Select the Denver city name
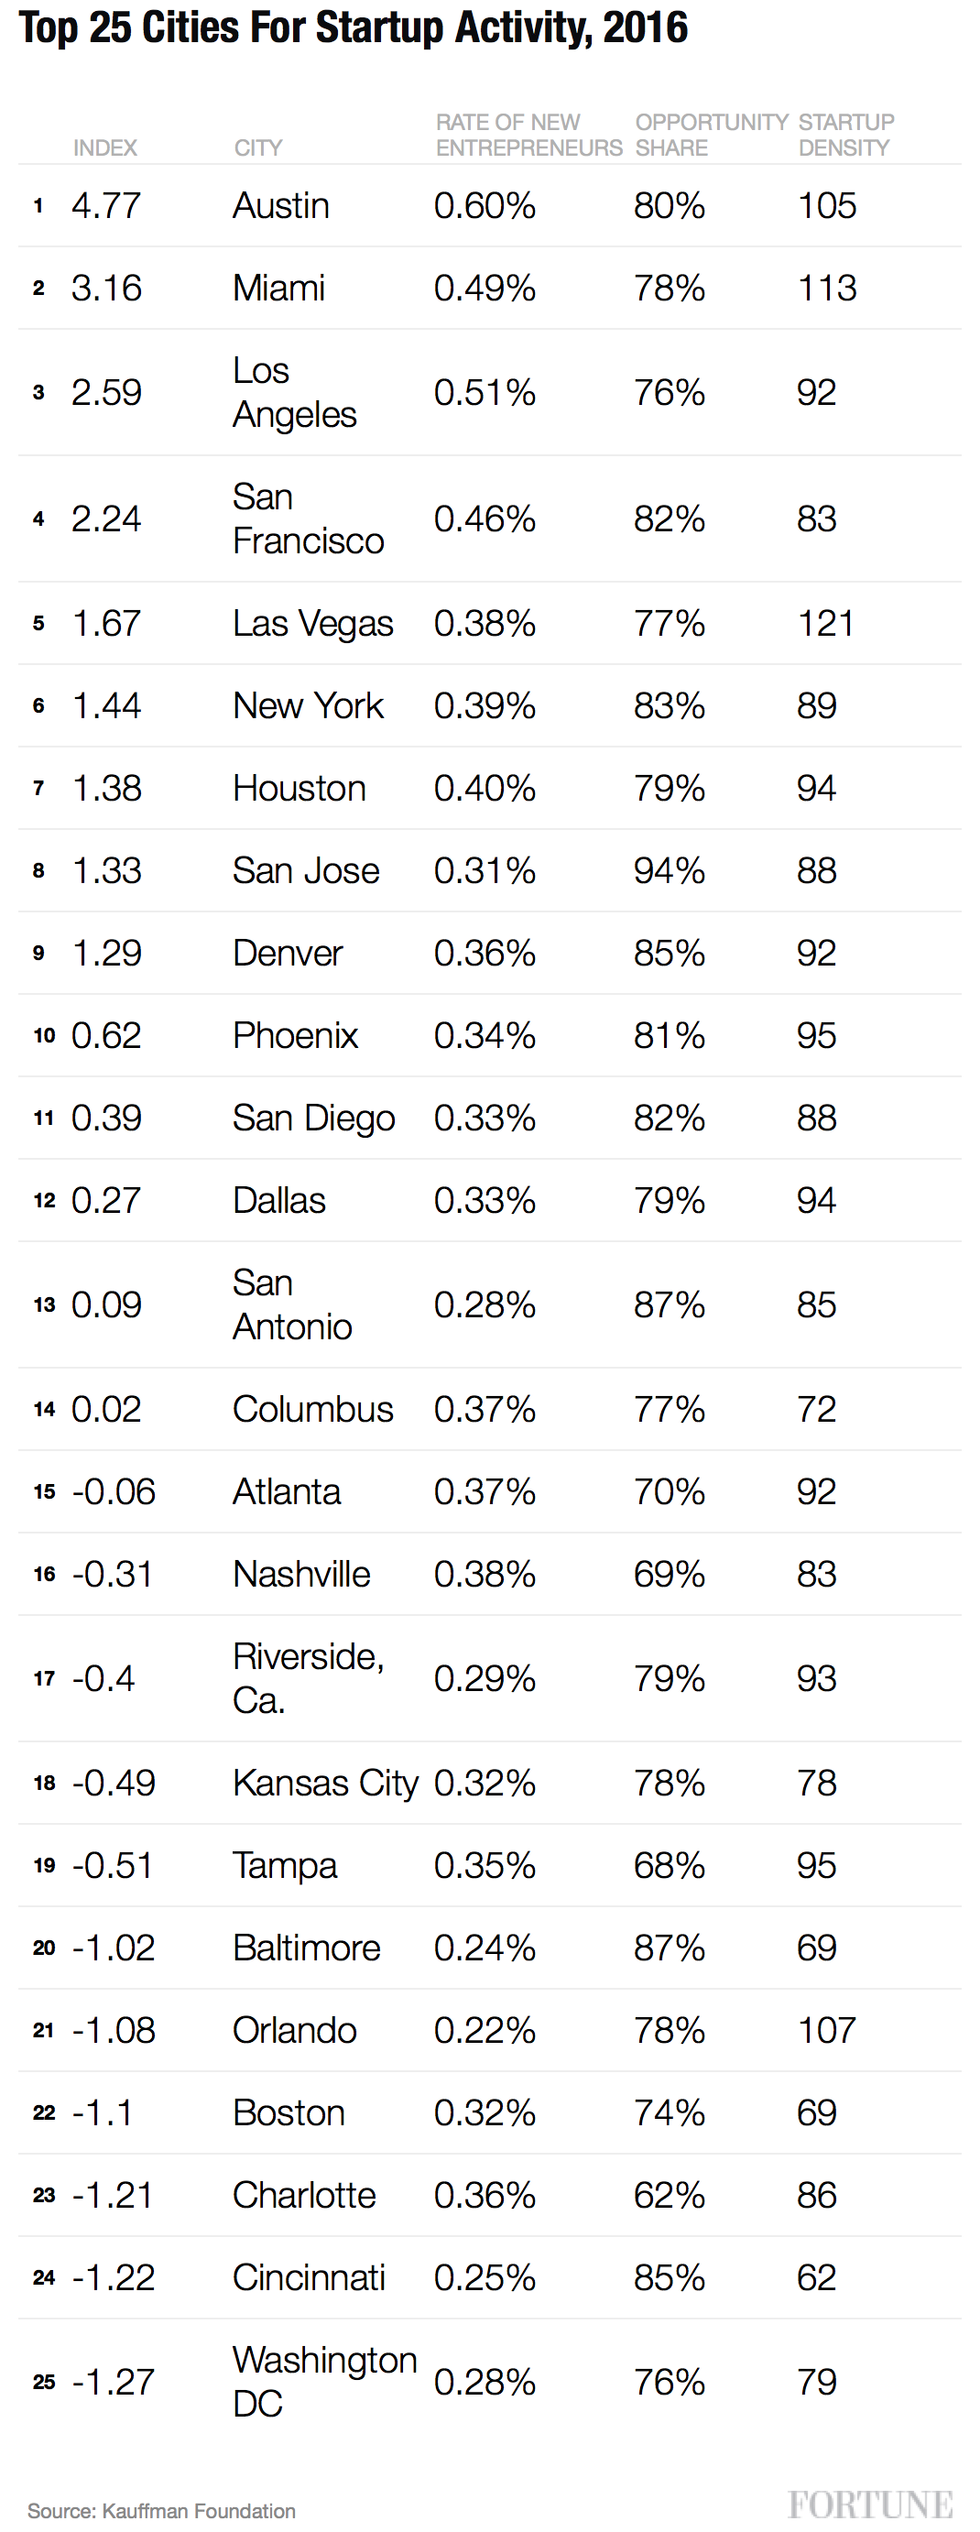Screen dimensions: 980x2532 (x=287, y=953)
